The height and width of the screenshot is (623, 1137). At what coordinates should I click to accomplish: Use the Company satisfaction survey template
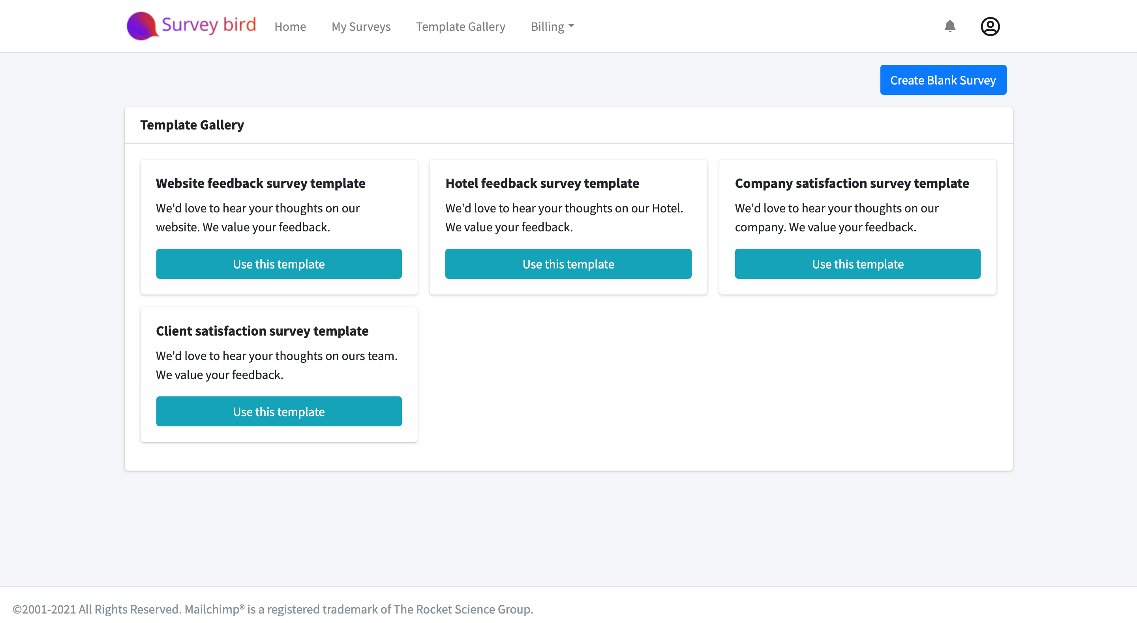(x=857, y=264)
